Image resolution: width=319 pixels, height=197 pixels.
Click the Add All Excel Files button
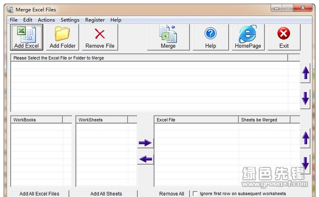point(39,193)
